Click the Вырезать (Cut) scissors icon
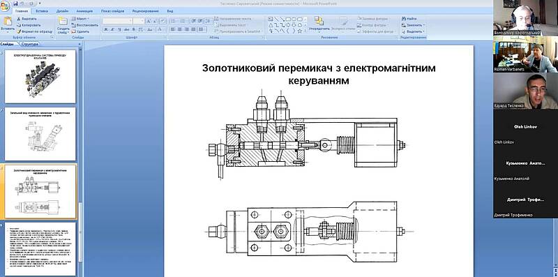Image resolution: width=558 pixels, height=277 pixels. click(19, 19)
